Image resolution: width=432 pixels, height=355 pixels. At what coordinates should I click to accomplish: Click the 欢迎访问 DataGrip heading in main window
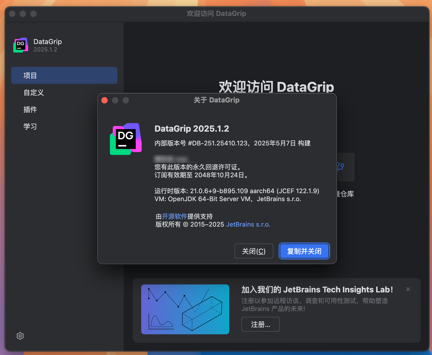[x=277, y=87]
